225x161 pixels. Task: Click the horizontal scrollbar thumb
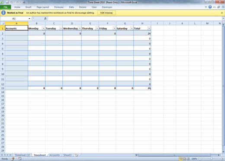tap(174, 155)
